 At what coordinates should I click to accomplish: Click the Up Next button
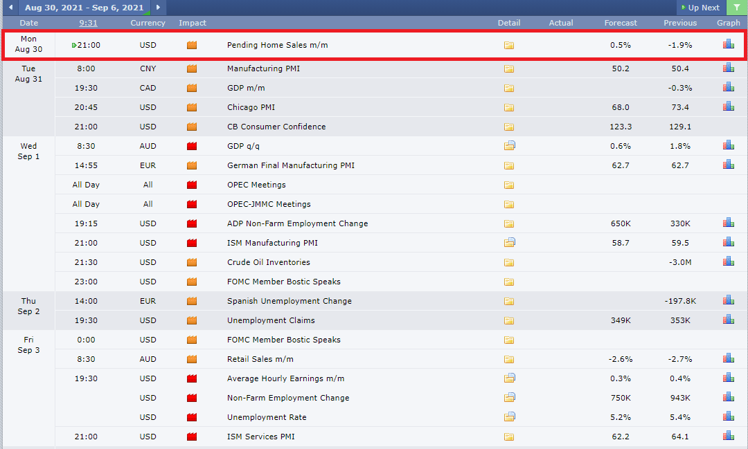pos(701,8)
